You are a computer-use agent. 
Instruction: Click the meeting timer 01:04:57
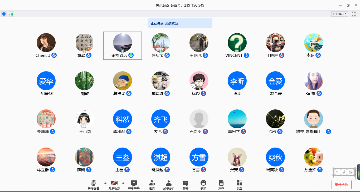pyautogui.click(x=339, y=14)
